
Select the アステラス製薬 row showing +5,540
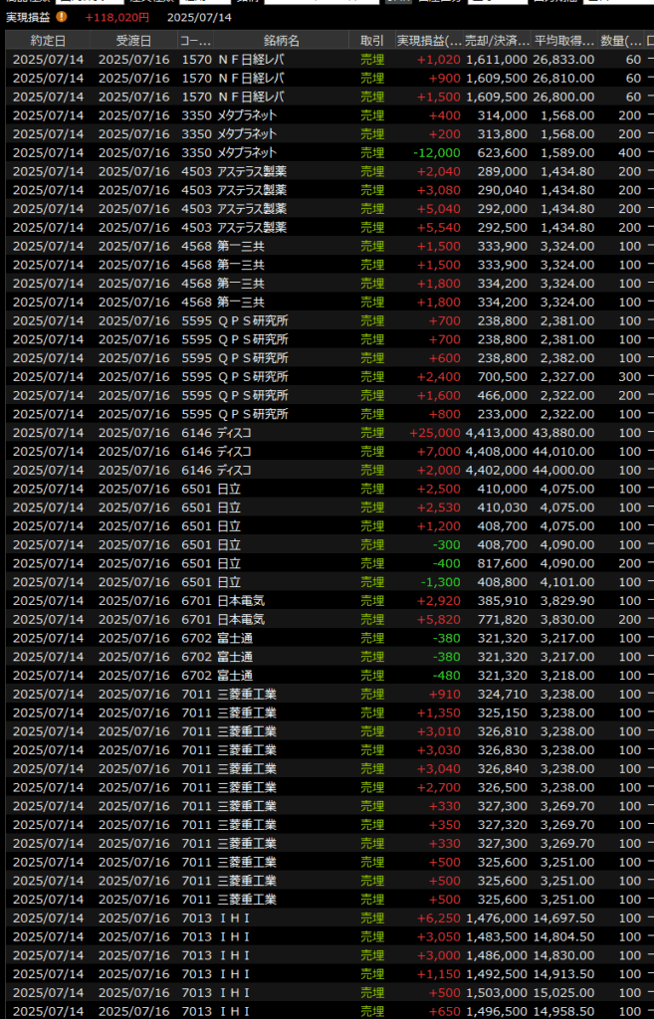[299, 227]
